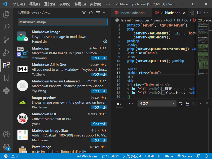The height and width of the screenshot is (159, 212).
Task: Click the manage gear on Markdown Image
Action: pyautogui.click(x=105, y=41)
